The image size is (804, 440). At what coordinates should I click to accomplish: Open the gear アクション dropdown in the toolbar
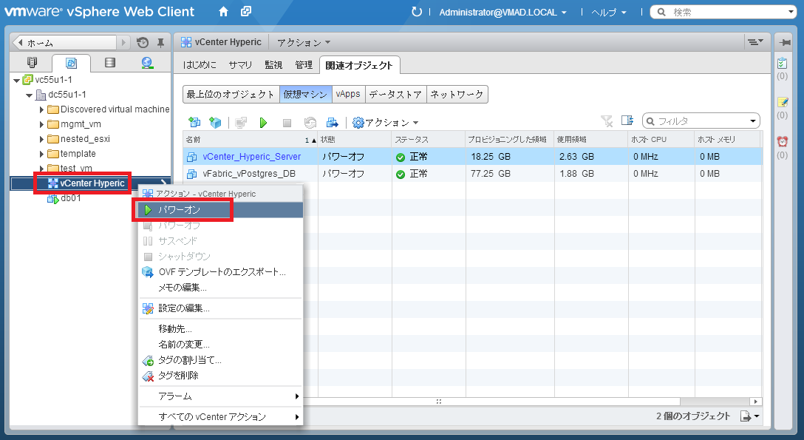tap(386, 123)
